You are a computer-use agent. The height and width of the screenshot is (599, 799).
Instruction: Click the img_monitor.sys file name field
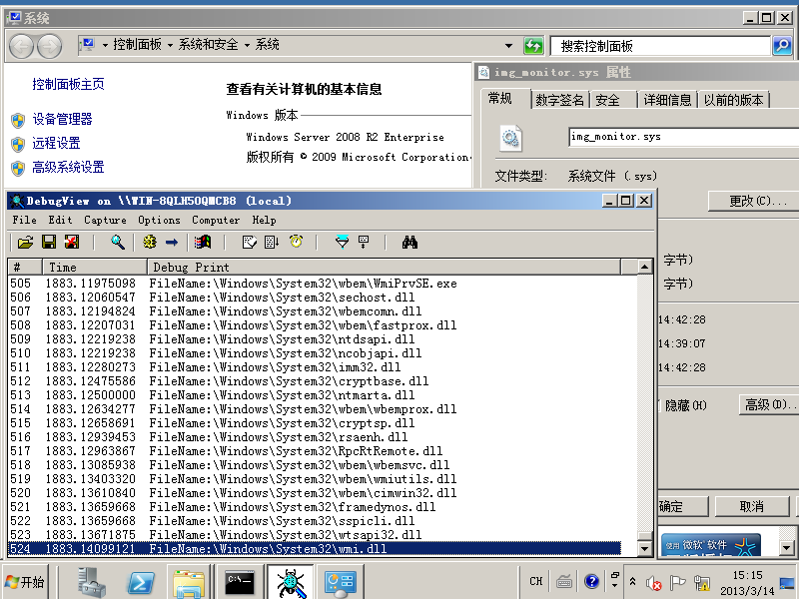pos(683,137)
